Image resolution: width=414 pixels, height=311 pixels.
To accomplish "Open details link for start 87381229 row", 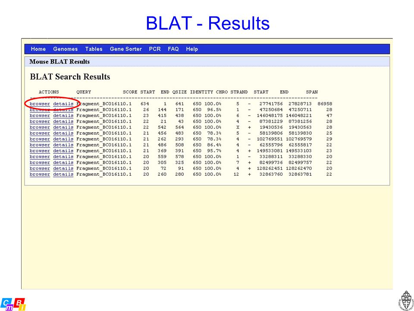I will coord(63,121).
